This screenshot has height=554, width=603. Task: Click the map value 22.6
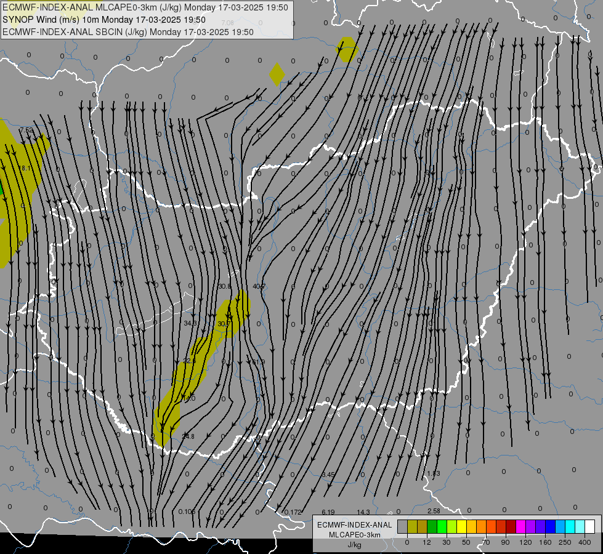[x=190, y=361]
